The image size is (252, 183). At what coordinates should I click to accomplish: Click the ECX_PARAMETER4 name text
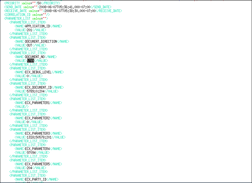coord(37,149)
